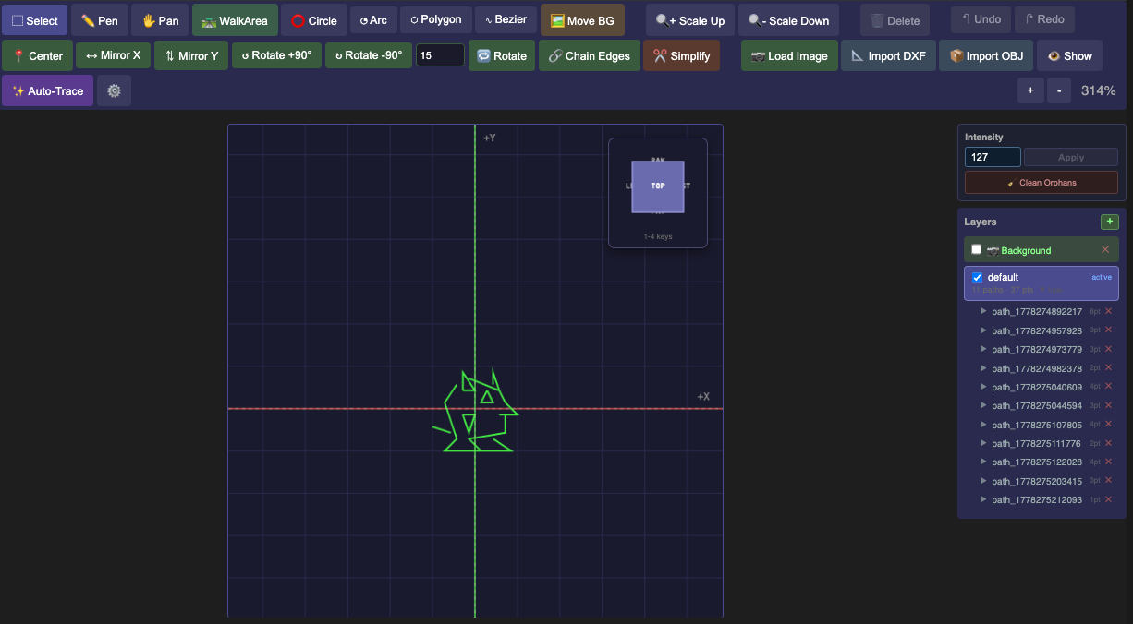Screen dimensions: 1133x624
Task: Mirror the shape along X
Action: [113, 55]
